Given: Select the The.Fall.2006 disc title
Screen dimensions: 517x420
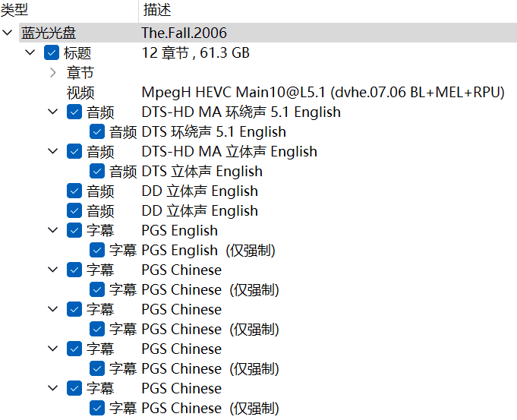Looking at the screenshot, I should click(184, 33).
